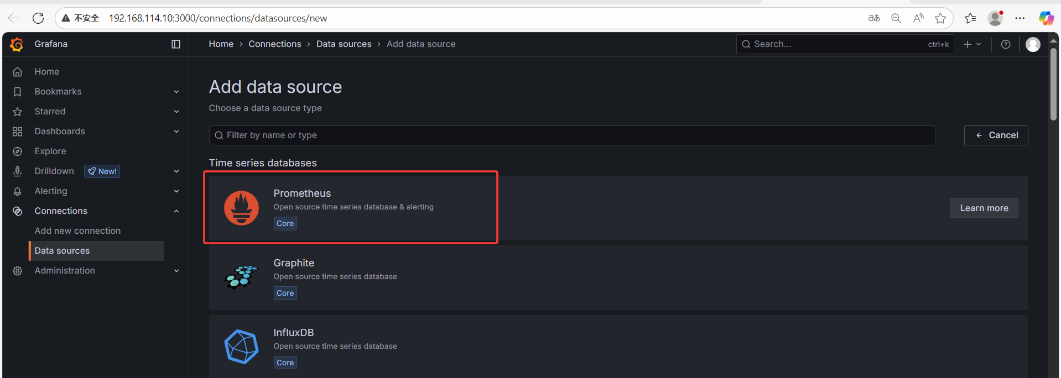The width and height of the screenshot is (1061, 378).
Task: Click the browser translate icon
Action: (874, 18)
